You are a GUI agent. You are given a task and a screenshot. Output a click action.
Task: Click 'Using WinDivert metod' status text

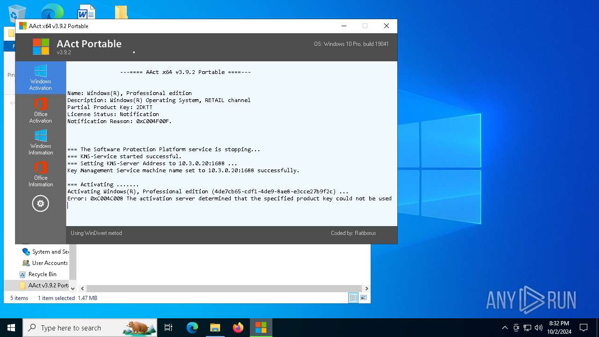point(96,233)
